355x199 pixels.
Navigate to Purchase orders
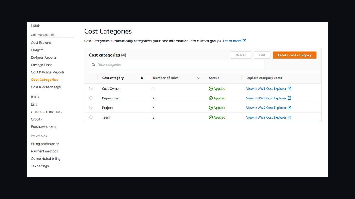click(43, 127)
